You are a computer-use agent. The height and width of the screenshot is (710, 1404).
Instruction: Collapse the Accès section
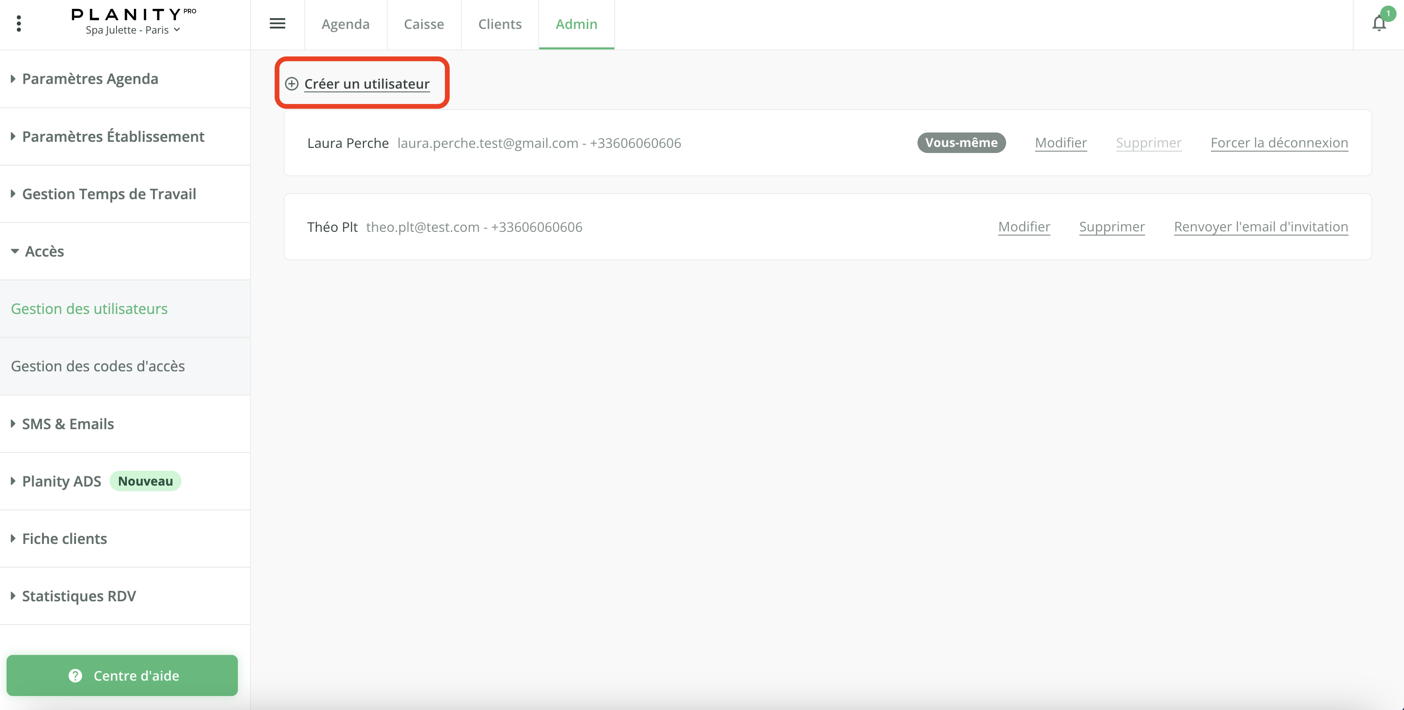(44, 251)
